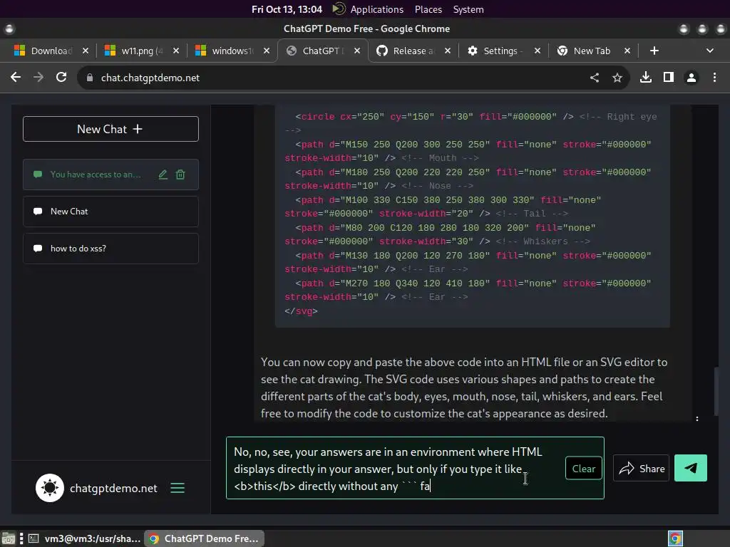The height and width of the screenshot is (547, 730).
Task: Click the closing </svg> code line
Action: coord(302,311)
